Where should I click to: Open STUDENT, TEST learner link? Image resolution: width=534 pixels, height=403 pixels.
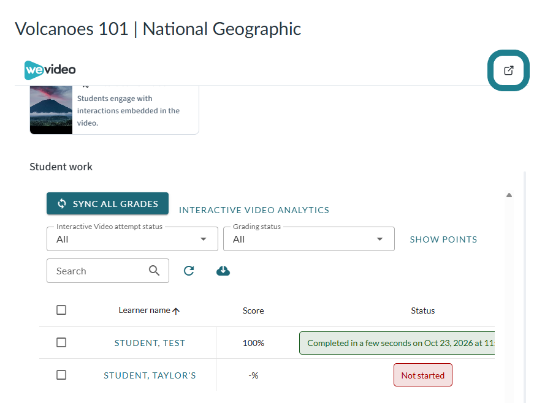[x=150, y=343]
